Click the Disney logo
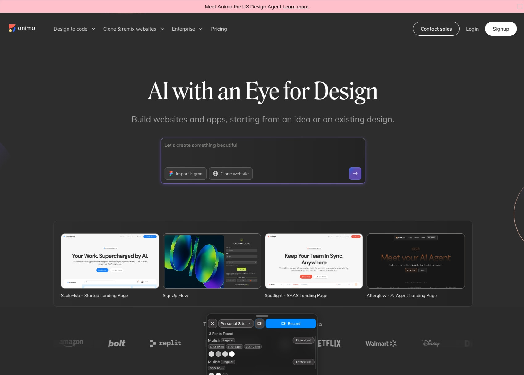 431,343
